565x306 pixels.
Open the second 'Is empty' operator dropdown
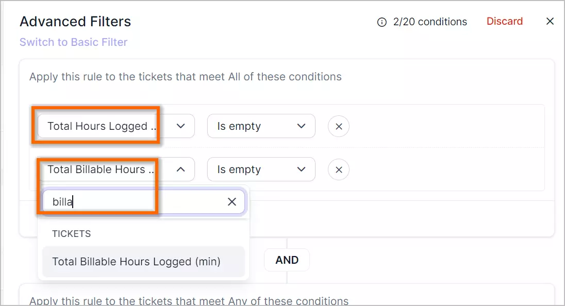pos(261,169)
